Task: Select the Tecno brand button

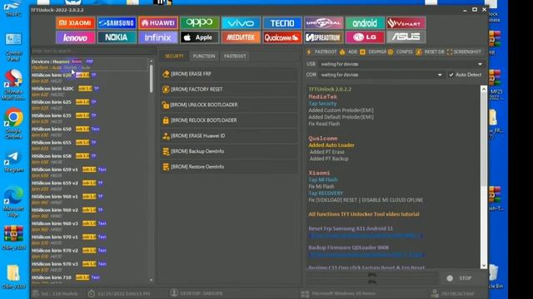Action: click(282, 23)
